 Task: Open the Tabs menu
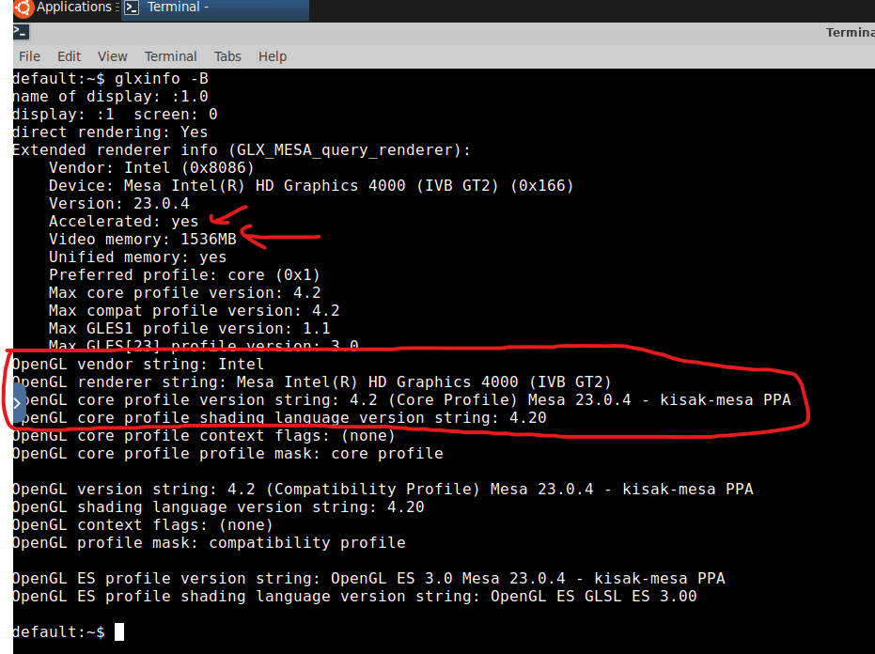[x=227, y=56]
